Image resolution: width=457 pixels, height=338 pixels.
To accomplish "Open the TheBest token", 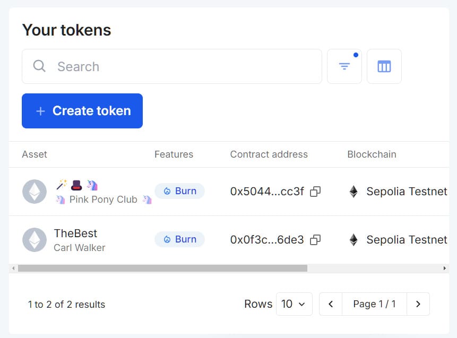I will [x=75, y=233].
